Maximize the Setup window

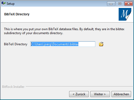click(x=120, y=4)
